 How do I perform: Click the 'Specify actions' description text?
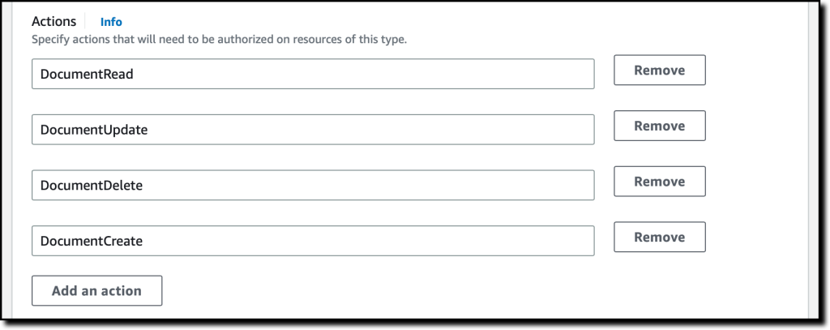point(219,39)
